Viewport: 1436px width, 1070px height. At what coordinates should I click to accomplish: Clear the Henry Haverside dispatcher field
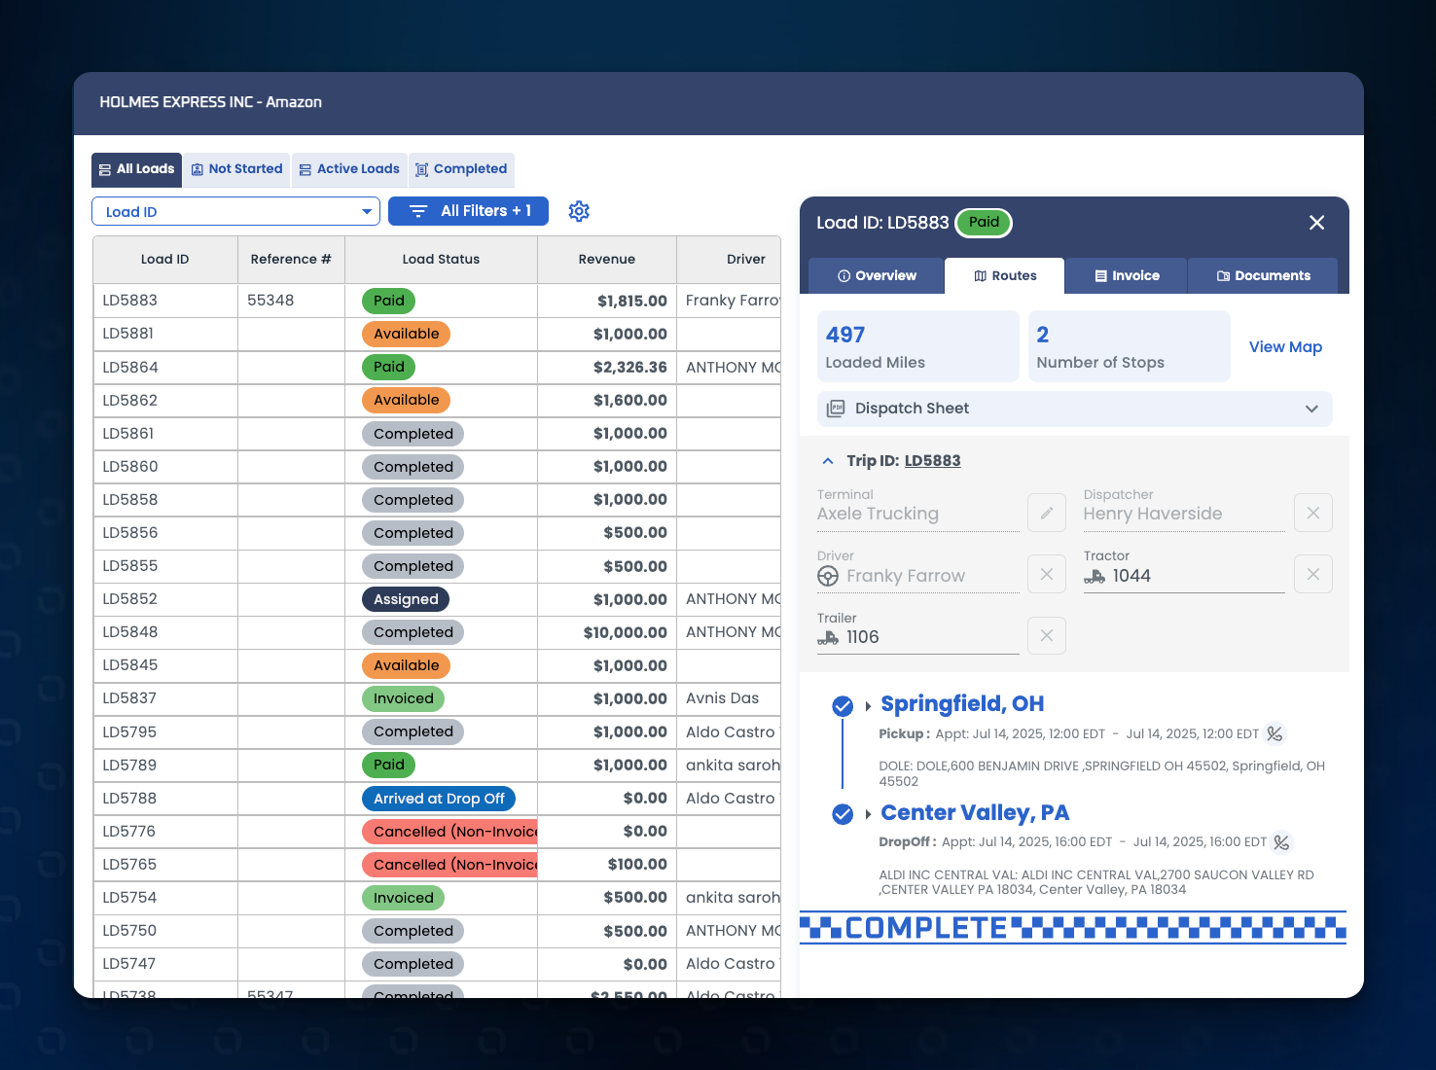coord(1313,513)
